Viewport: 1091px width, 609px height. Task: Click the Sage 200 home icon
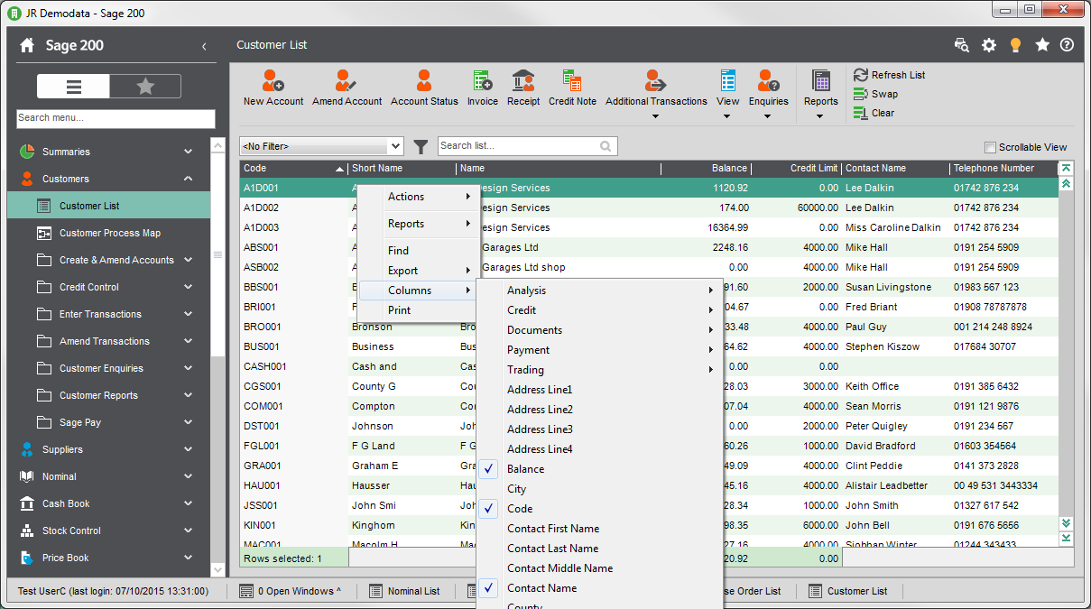click(x=27, y=45)
